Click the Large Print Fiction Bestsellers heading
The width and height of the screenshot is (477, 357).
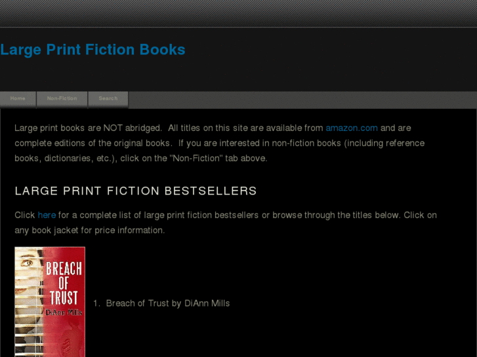coord(136,191)
